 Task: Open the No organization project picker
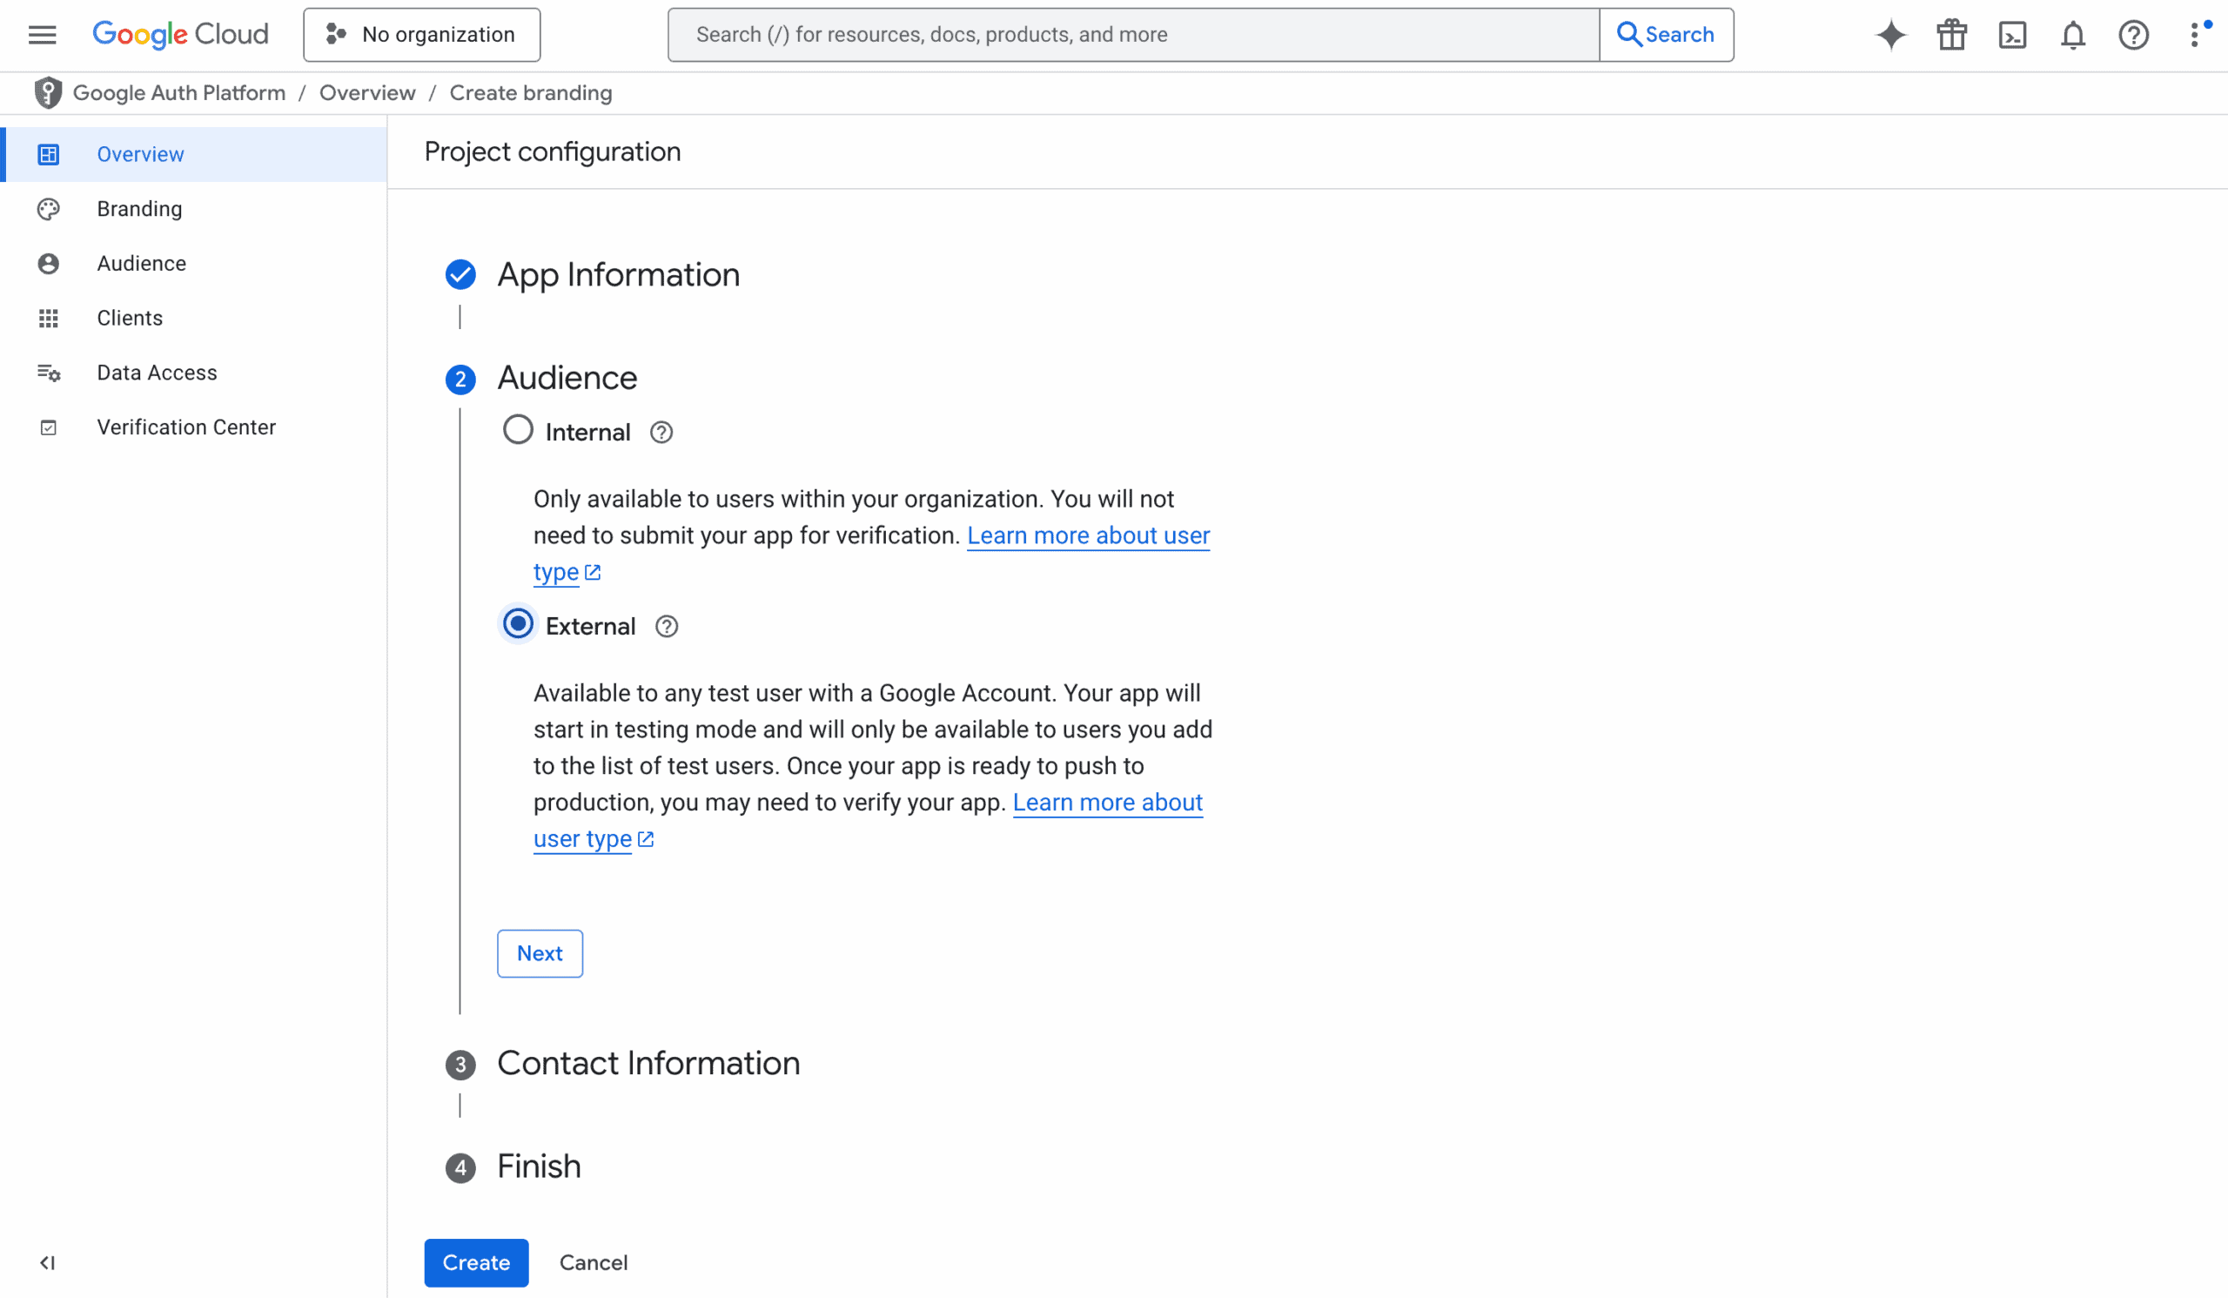(422, 35)
